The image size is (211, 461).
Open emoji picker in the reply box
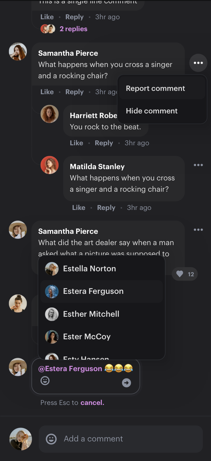[45, 380]
